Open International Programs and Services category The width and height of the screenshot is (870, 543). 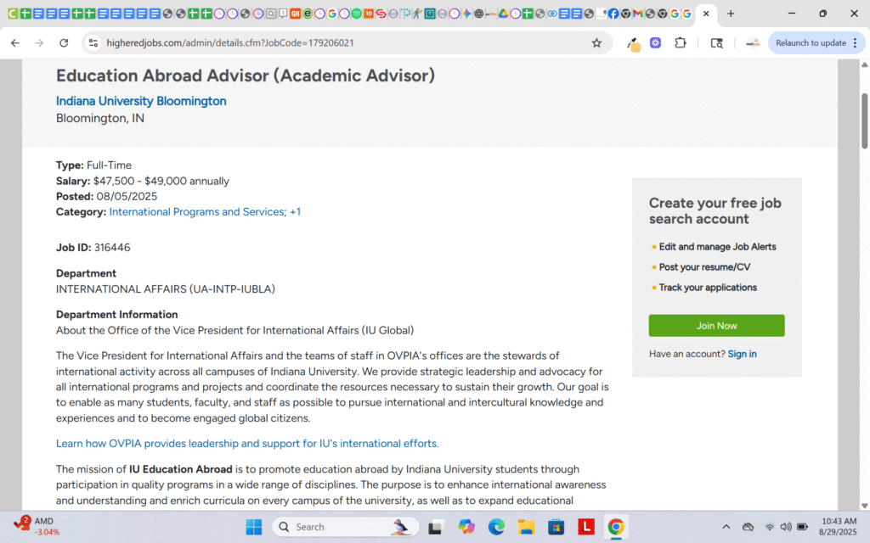click(x=197, y=211)
